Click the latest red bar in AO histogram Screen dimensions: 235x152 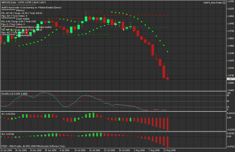click(x=167, y=142)
